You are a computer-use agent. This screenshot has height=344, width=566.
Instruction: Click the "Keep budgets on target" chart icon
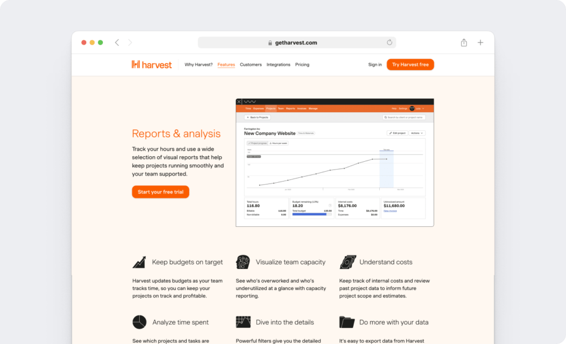[138, 262]
